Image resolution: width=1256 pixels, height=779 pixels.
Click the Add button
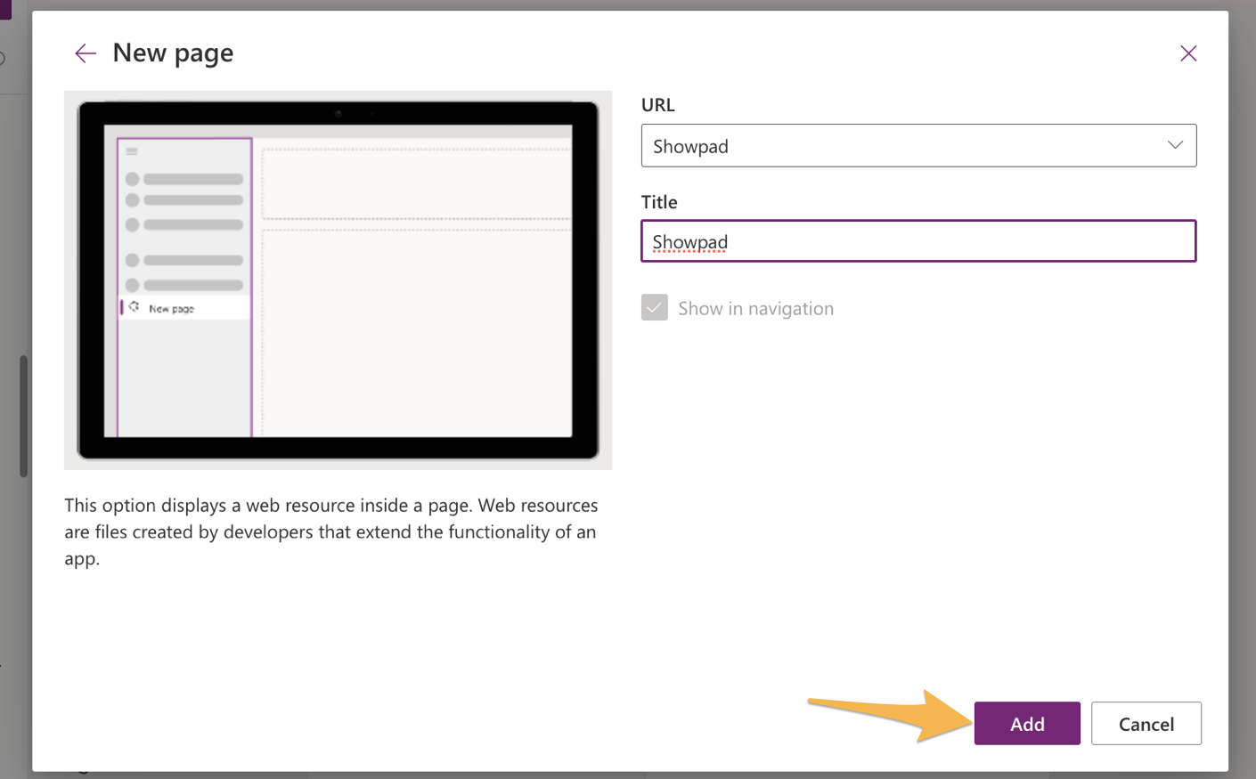pos(1027,724)
